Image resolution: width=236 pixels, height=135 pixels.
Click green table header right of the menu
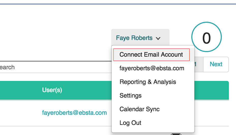212,90
